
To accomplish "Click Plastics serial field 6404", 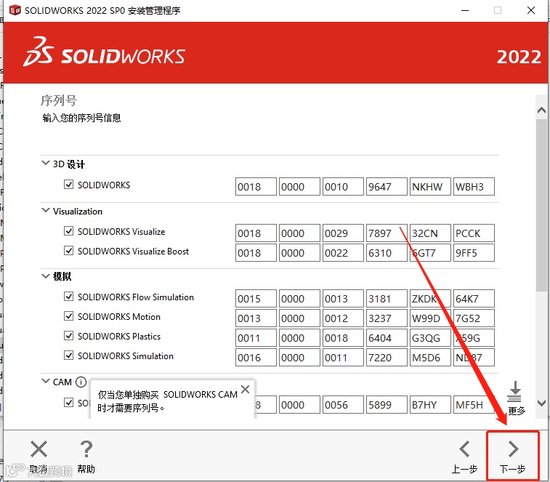I will coord(387,338).
